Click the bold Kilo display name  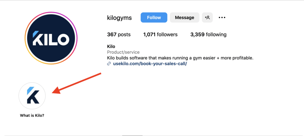pos(111,46)
